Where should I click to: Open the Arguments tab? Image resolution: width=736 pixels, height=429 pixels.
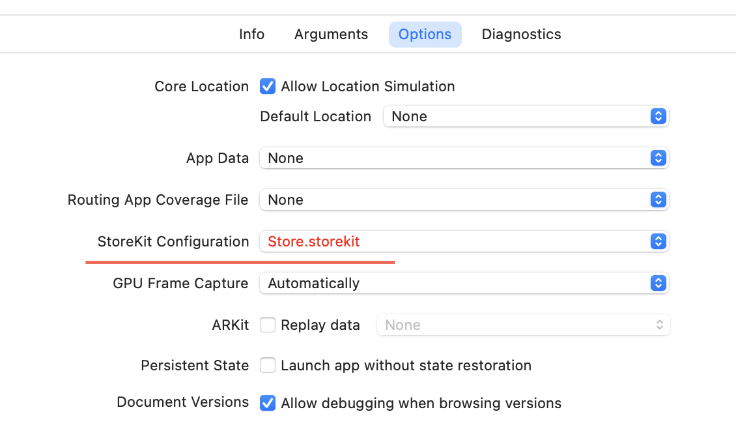tap(331, 35)
